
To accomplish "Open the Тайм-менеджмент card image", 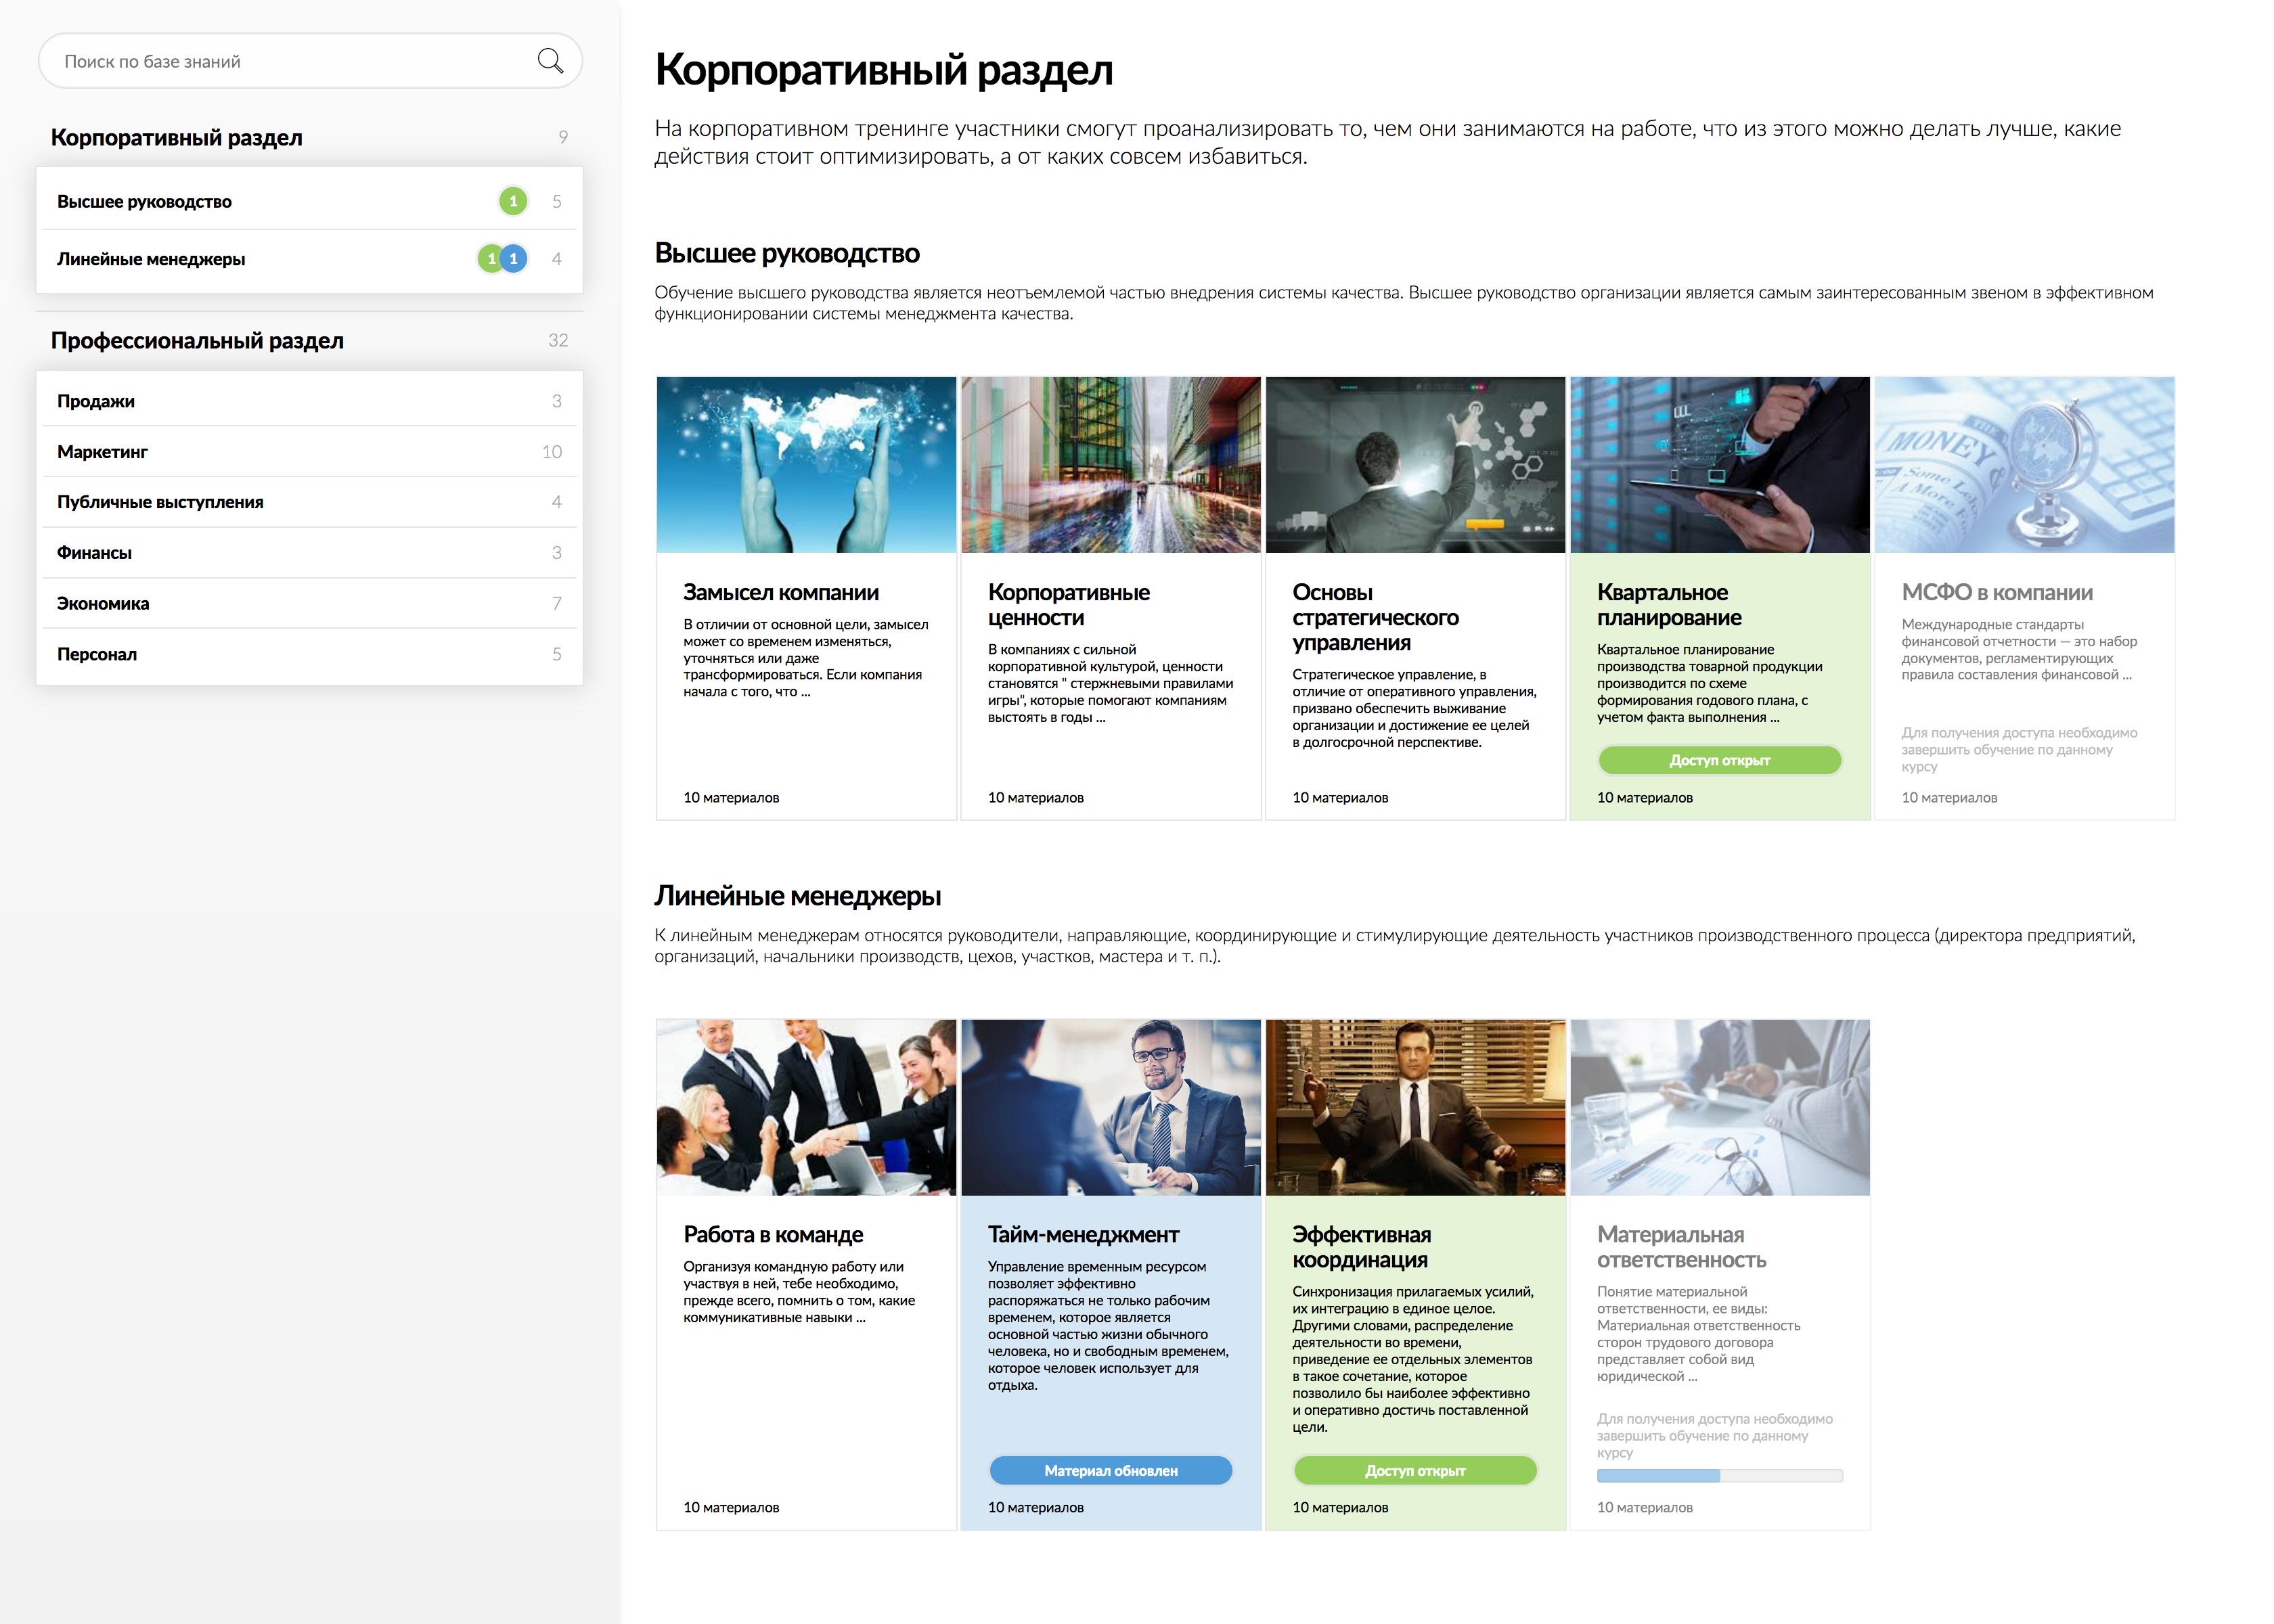I will coord(1110,1107).
